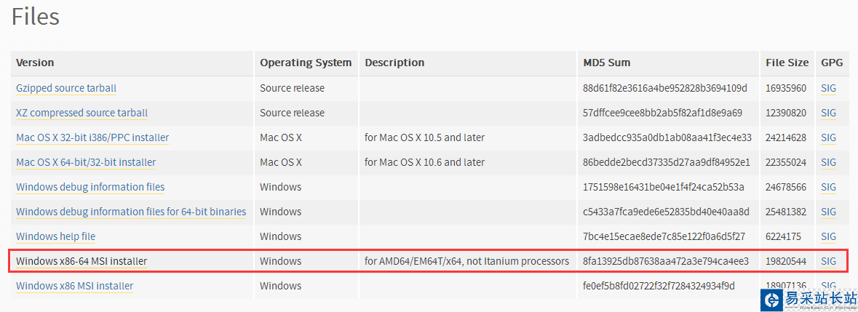Open the Windows x86 MSI installer link
The height and width of the screenshot is (312, 858).
tap(74, 286)
